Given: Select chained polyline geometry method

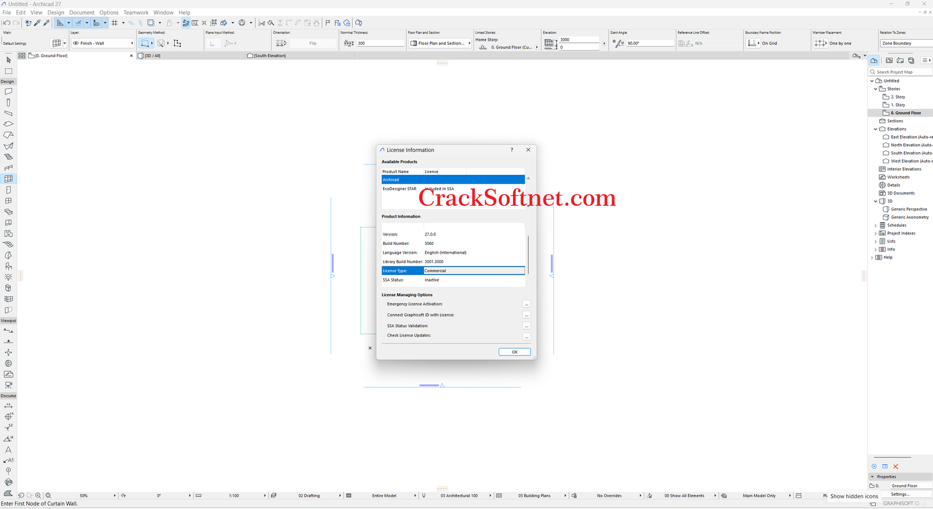Looking at the screenshot, I should point(177,43).
